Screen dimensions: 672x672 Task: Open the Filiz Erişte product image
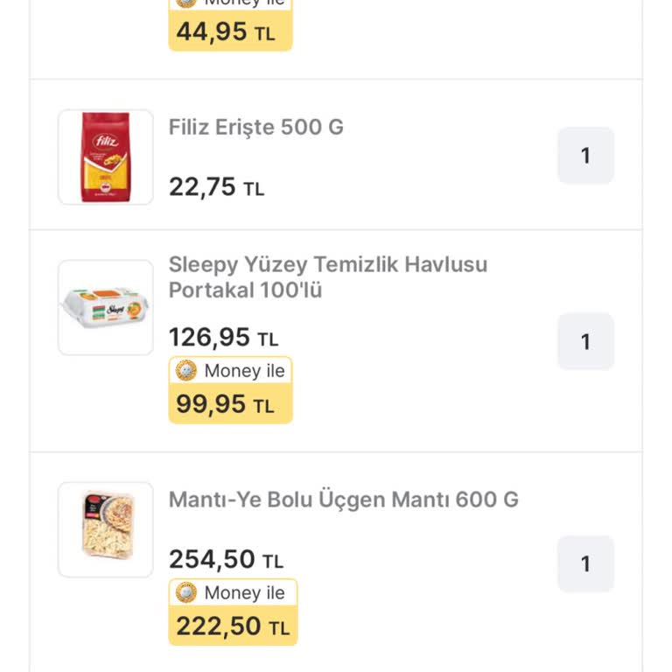pyautogui.click(x=106, y=157)
